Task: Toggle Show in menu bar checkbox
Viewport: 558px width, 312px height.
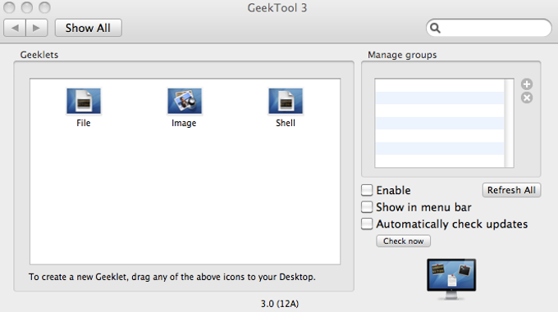Action: pyautogui.click(x=367, y=207)
